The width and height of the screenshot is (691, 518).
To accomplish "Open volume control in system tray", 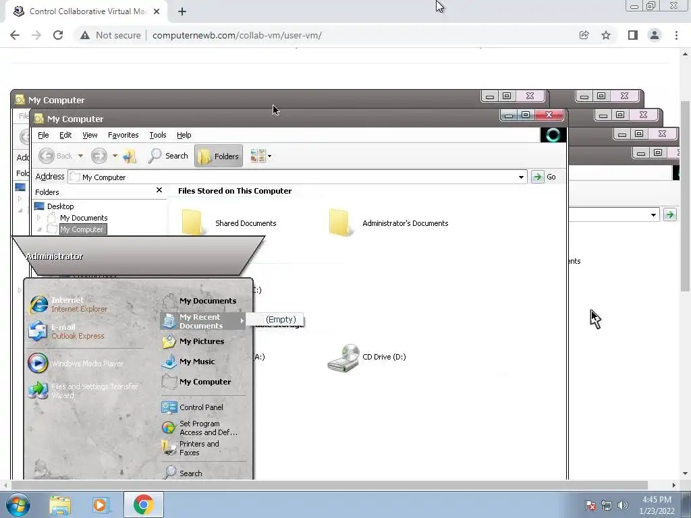I will pos(622,505).
